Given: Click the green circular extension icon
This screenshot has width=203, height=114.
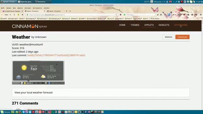Looking at the screenshot, I should pyautogui.click(x=125, y=15).
